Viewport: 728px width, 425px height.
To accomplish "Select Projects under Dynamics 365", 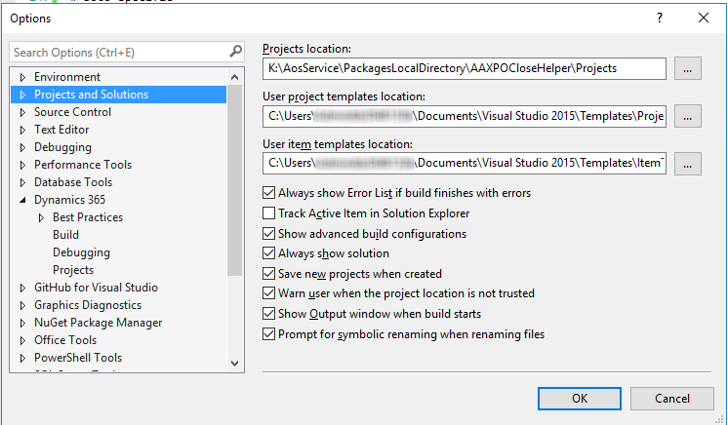I will point(73,270).
